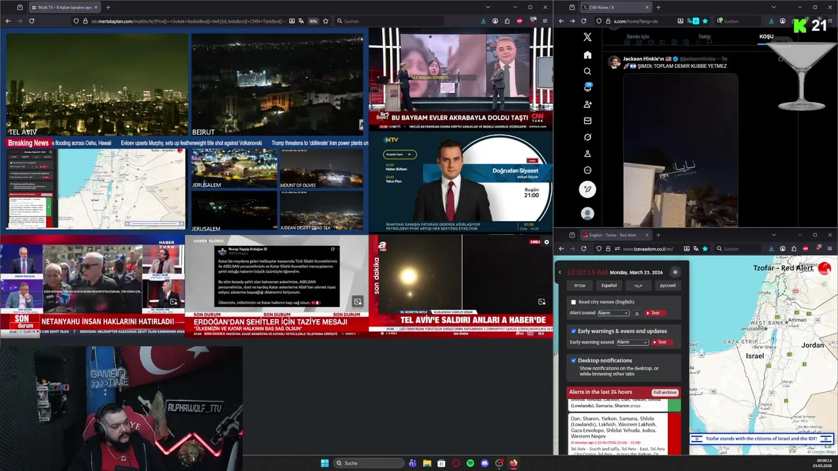The height and width of the screenshot is (471, 838).
Task: Reload the Multi TV browser page
Action: click(x=31, y=21)
